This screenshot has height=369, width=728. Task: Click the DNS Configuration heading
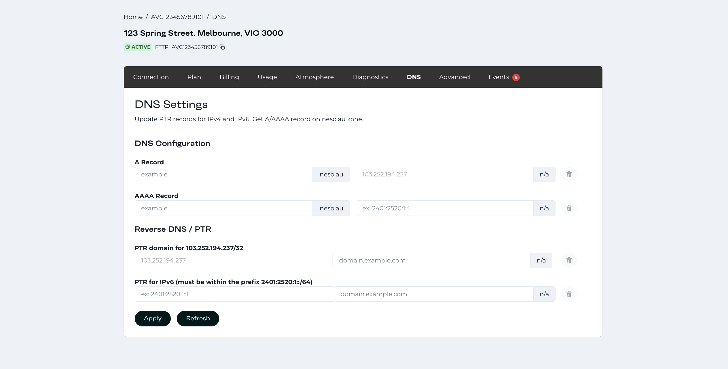(172, 143)
